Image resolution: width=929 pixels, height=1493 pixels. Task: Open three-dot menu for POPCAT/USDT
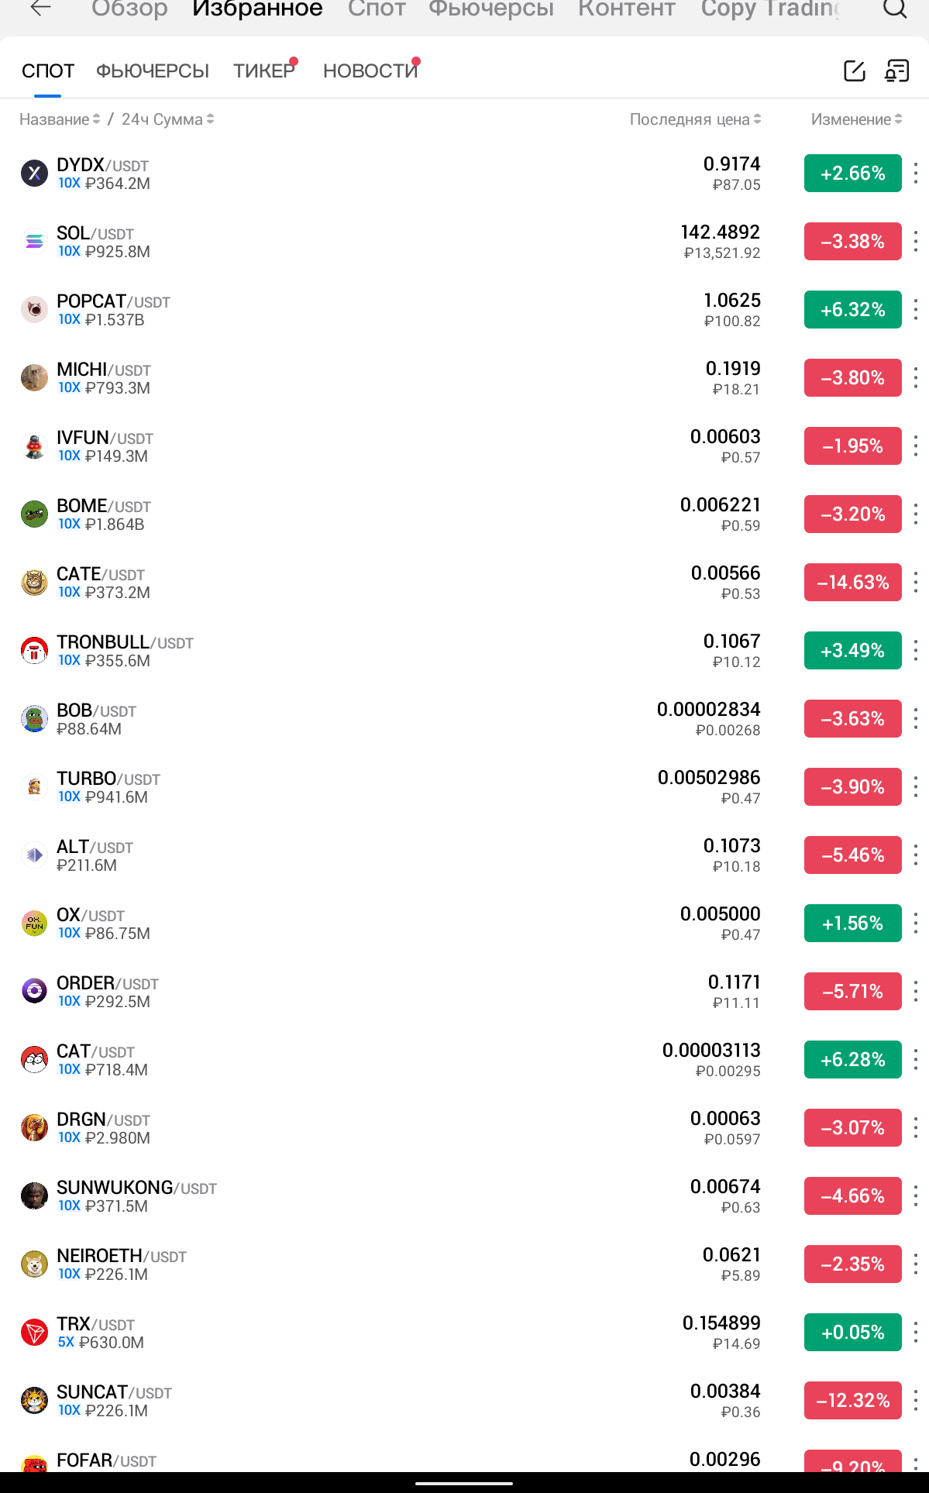tap(916, 309)
